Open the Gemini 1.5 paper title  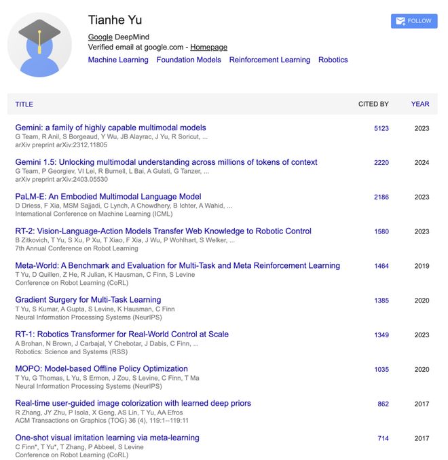click(166, 162)
